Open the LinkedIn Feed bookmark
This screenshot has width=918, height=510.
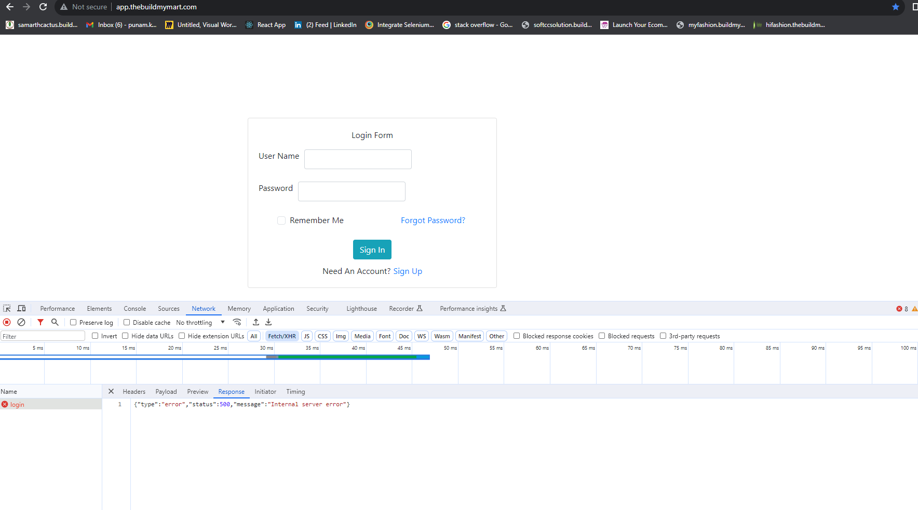coord(326,25)
